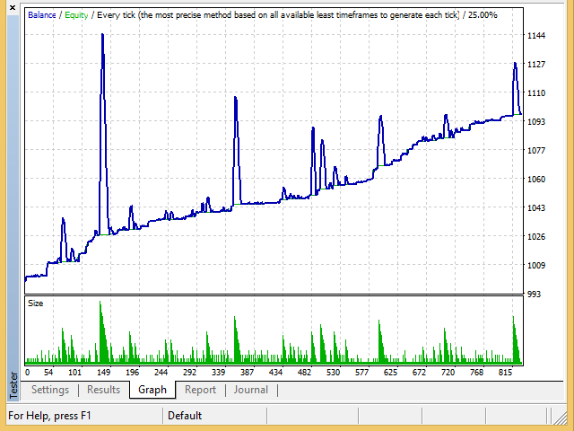Click the 149 tick on the horizontal axis
574x431 pixels.
tap(103, 372)
